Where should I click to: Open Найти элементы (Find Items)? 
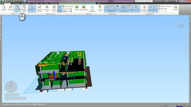68,6
